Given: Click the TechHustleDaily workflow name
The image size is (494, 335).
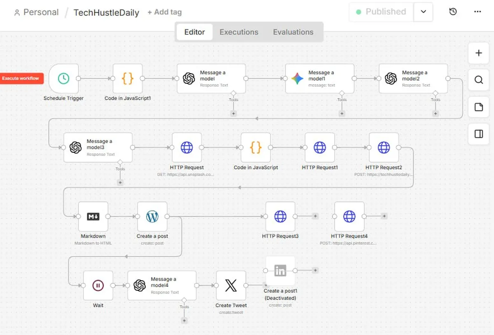Looking at the screenshot, I should coord(106,12).
